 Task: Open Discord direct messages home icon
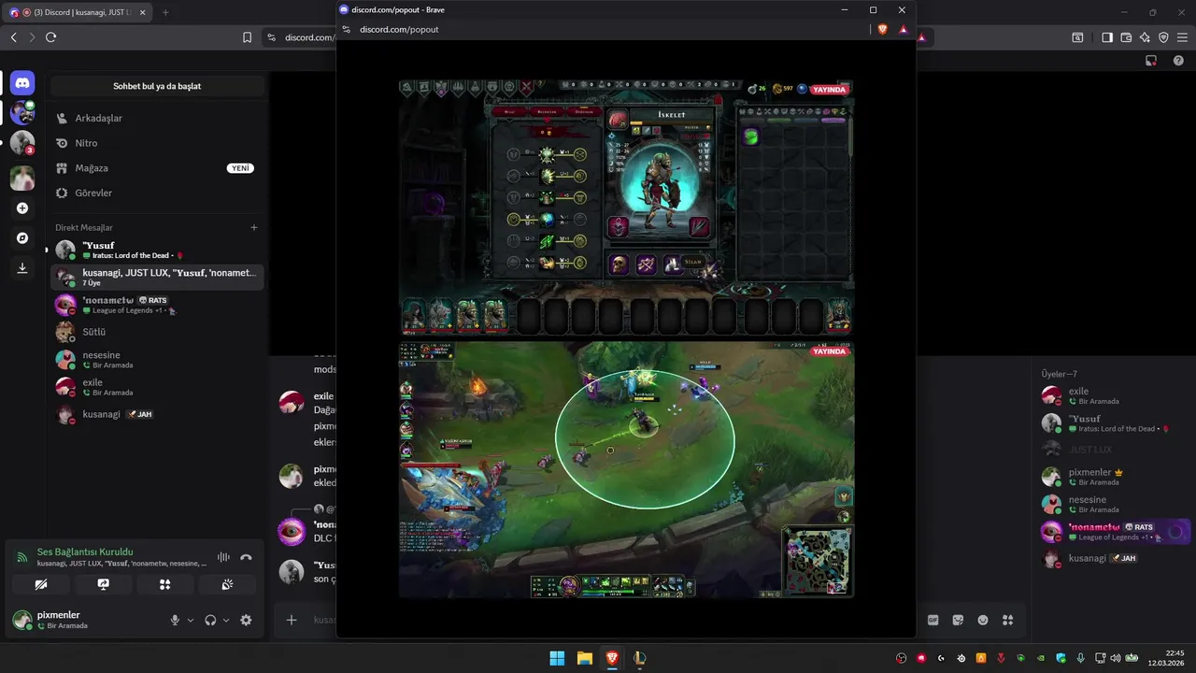pyautogui.click(x=22, y=83)
